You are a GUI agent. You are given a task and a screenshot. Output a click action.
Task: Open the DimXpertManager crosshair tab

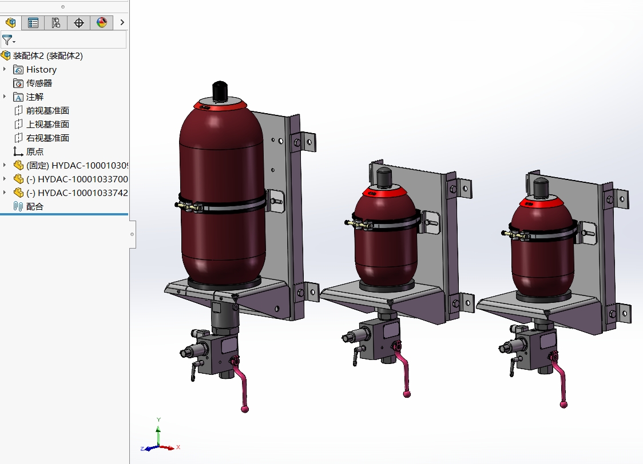79,22
